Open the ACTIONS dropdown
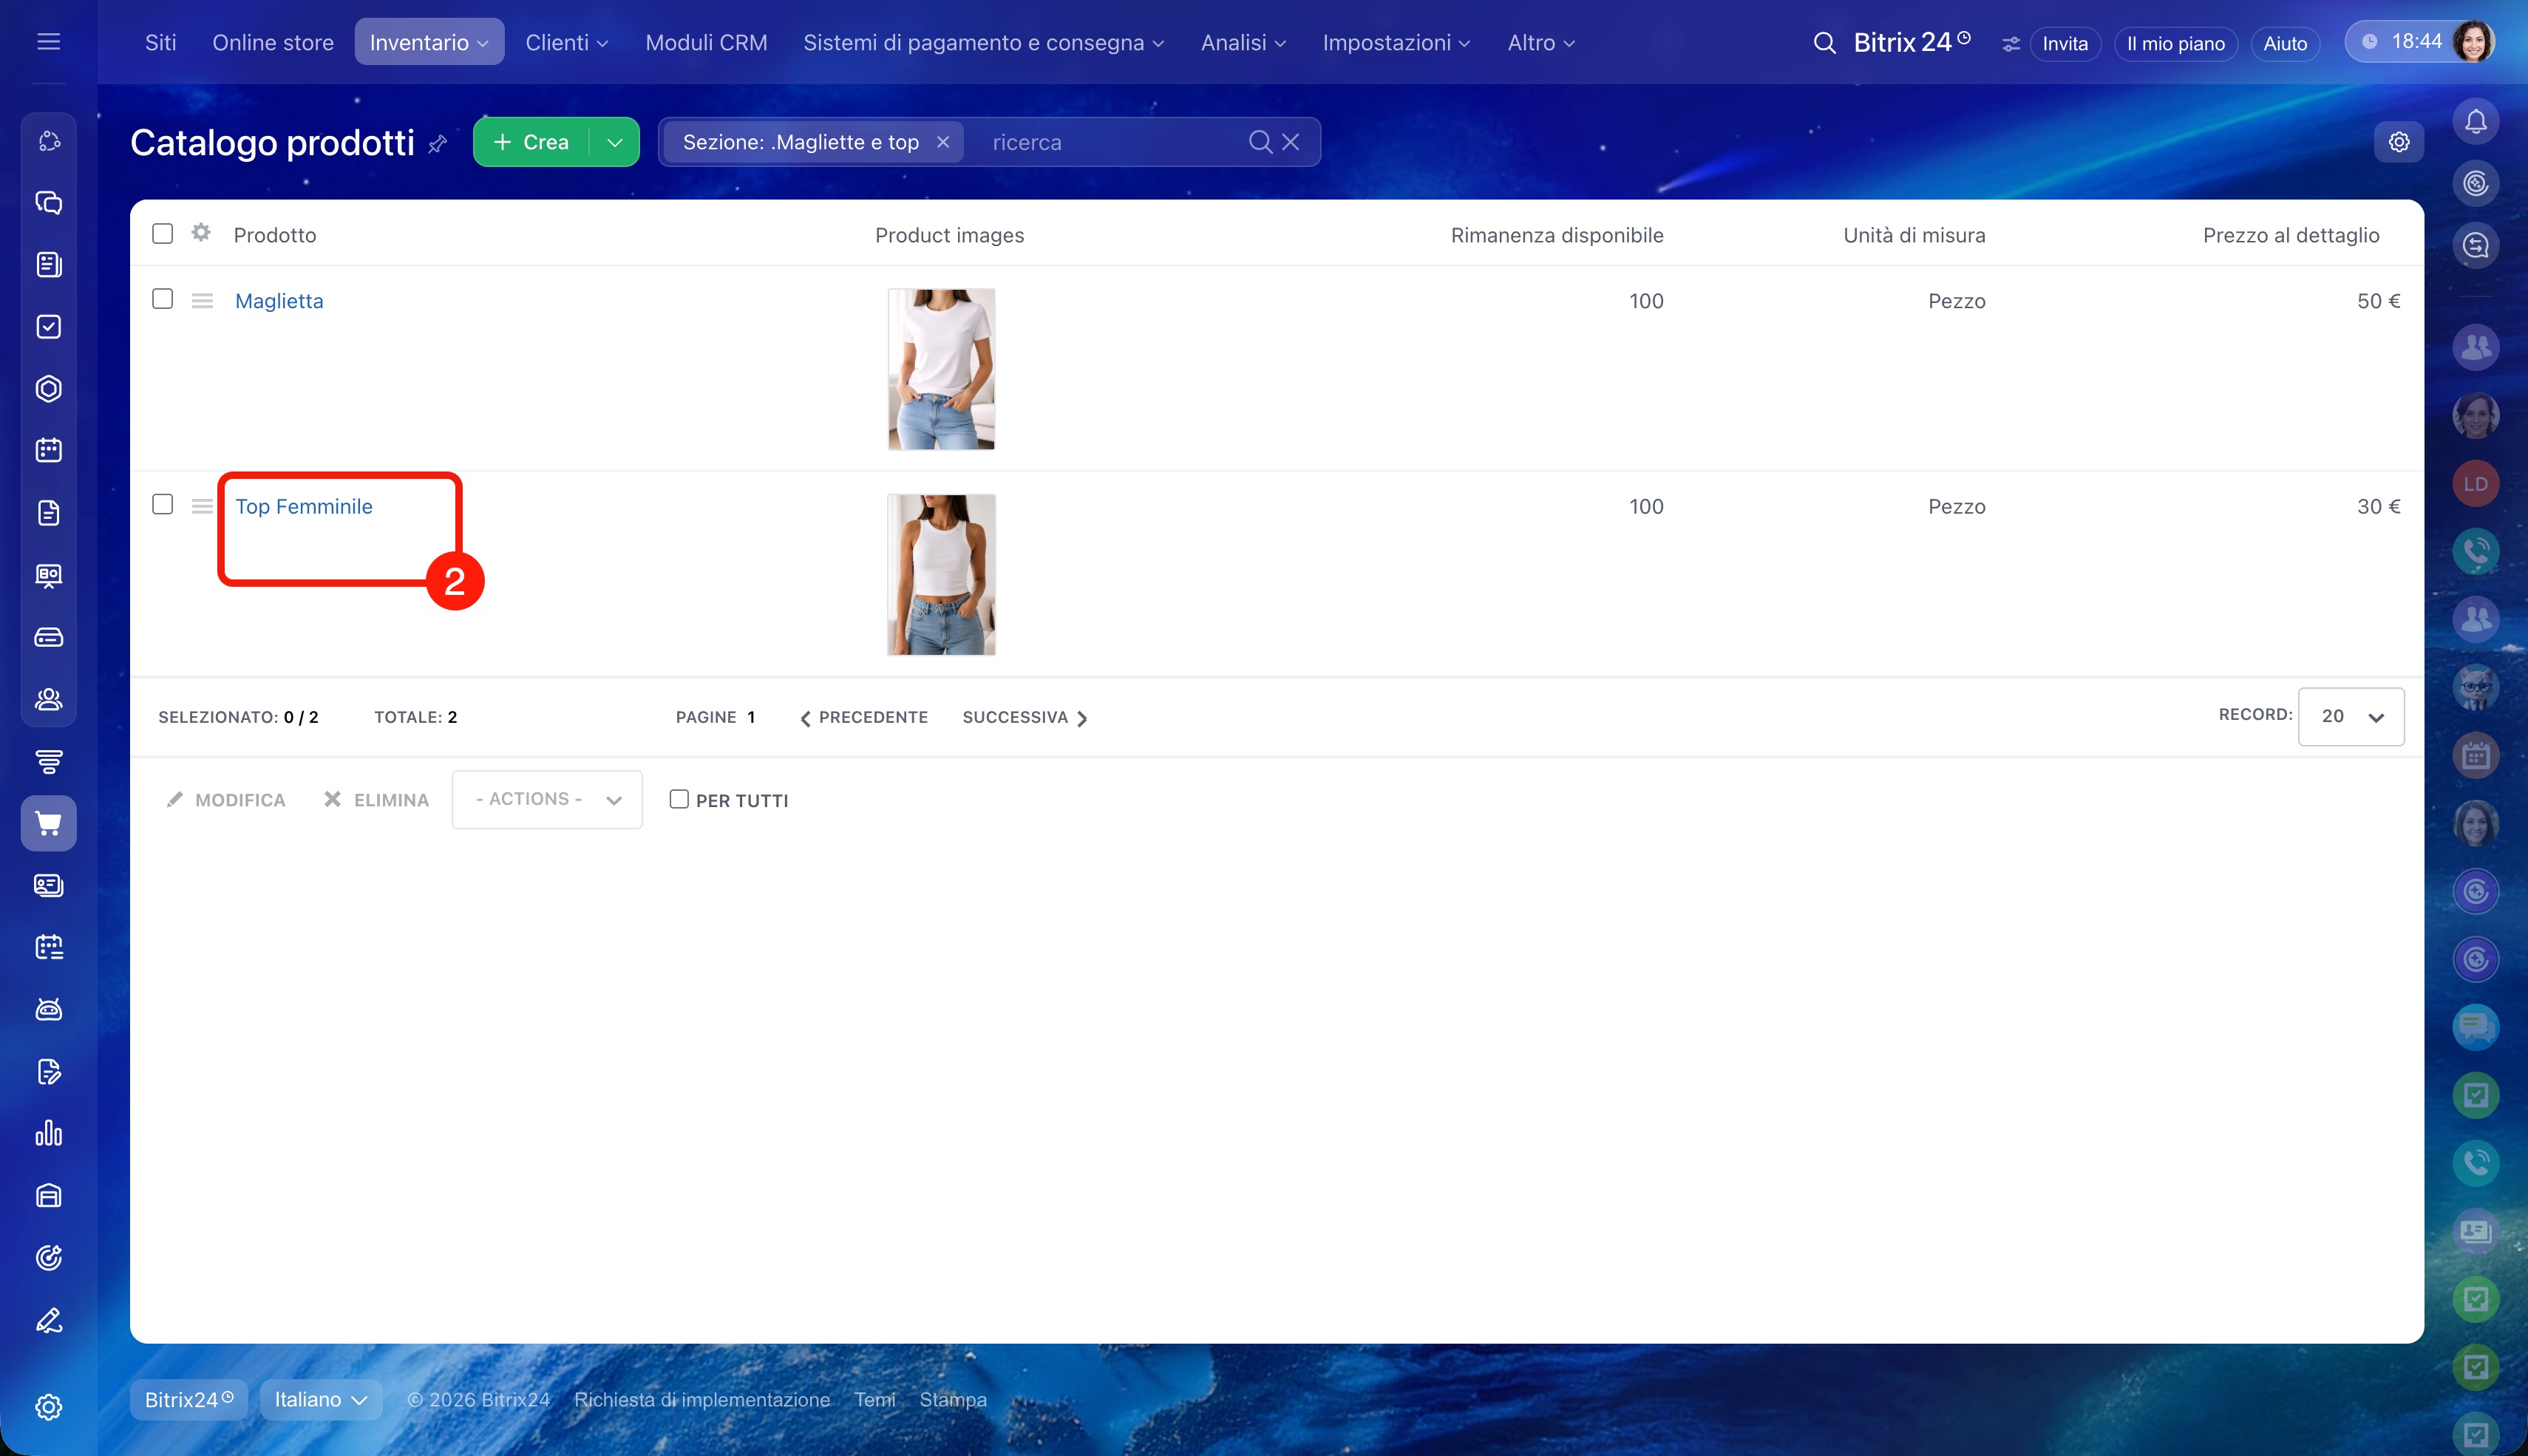2528x1456 pixels. tap(547, 799)
